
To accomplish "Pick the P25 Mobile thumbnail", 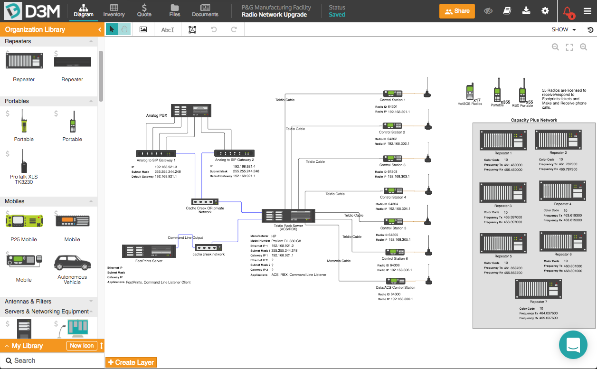I will pyautogui.click(x=24, y=220).
